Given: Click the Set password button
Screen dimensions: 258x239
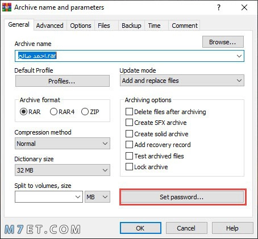Looking at the screenshot, I should 182,197.
